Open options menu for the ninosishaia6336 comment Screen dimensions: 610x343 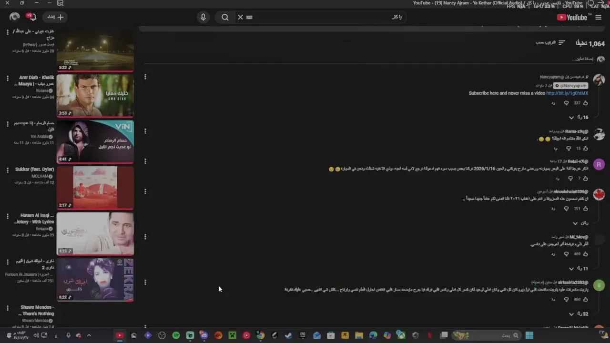coord(145,192)
